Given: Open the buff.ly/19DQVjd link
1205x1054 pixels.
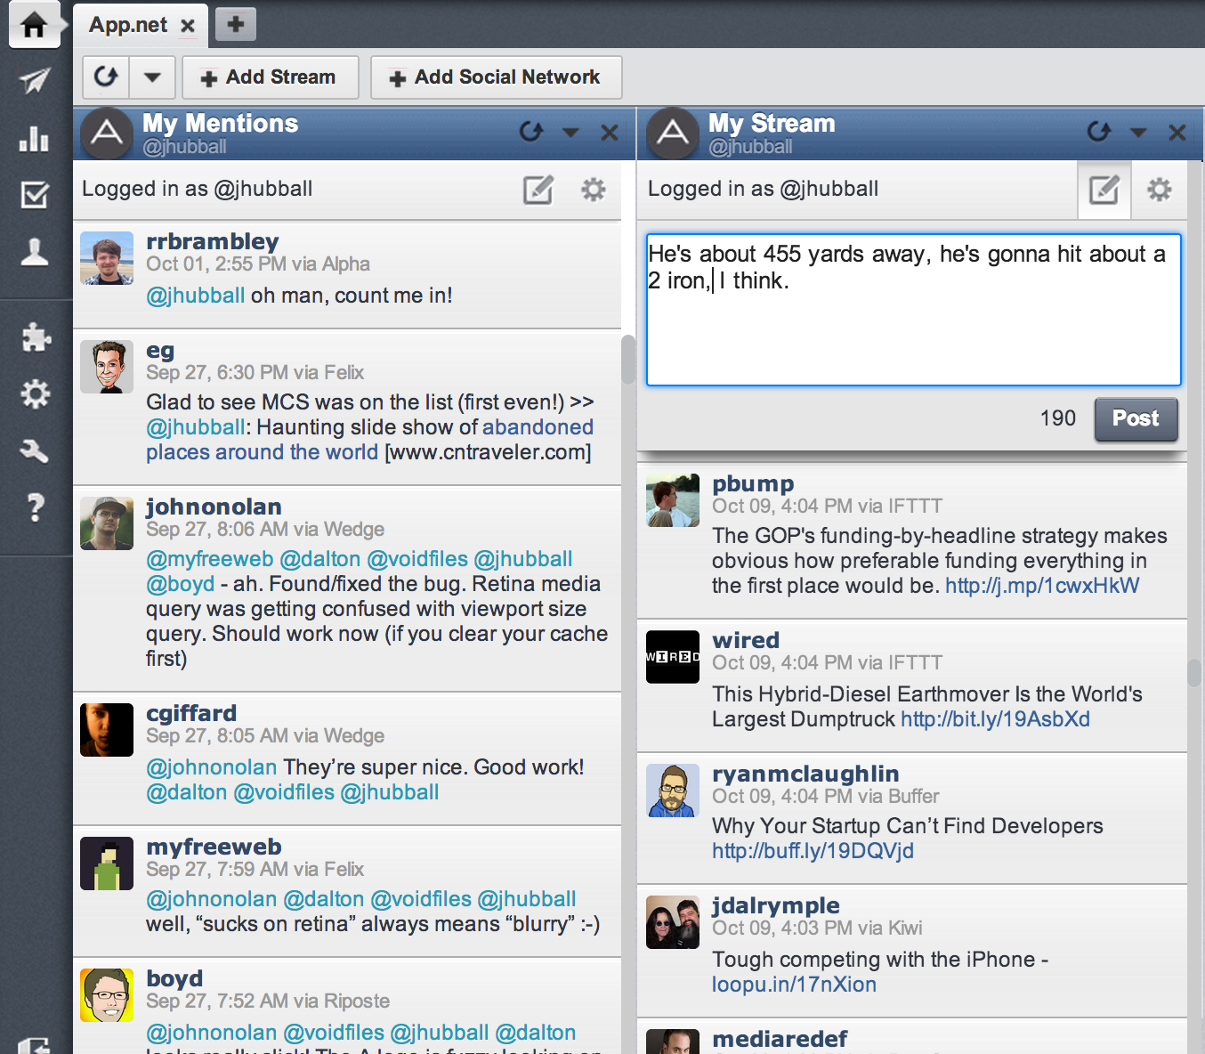Looking at the screenshot, I should click(813, 851).
